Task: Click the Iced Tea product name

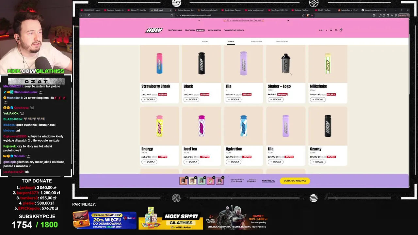Action: click(190, 149)
